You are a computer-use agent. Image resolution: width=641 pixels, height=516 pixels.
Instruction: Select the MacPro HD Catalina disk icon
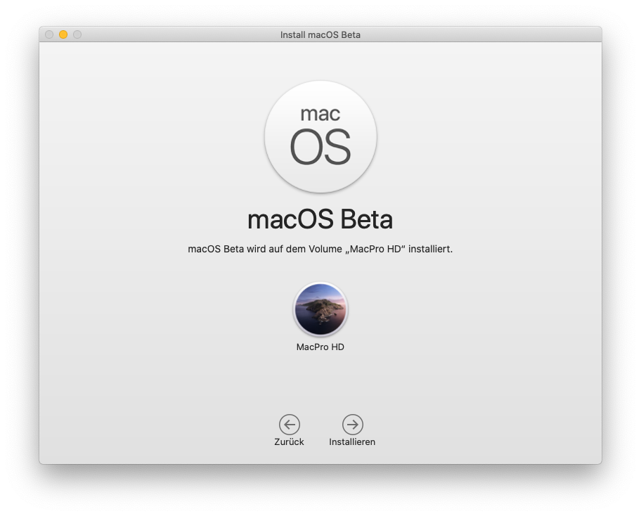tap(320, 309)
